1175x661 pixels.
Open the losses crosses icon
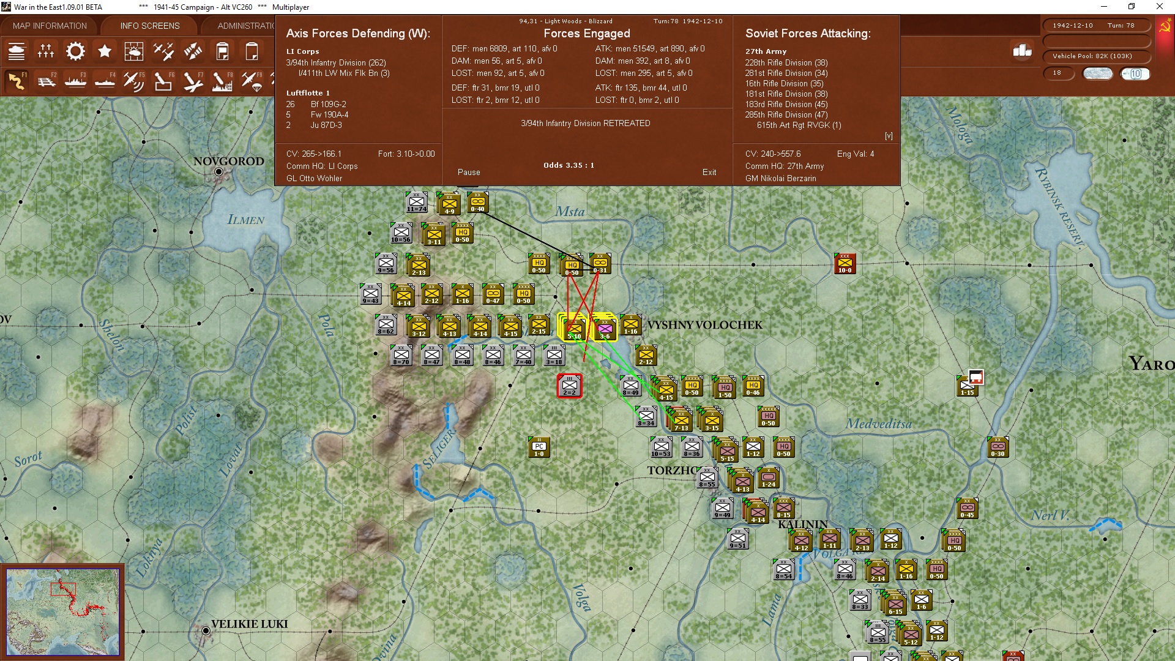pyautogui.click(x=46, y=51)
